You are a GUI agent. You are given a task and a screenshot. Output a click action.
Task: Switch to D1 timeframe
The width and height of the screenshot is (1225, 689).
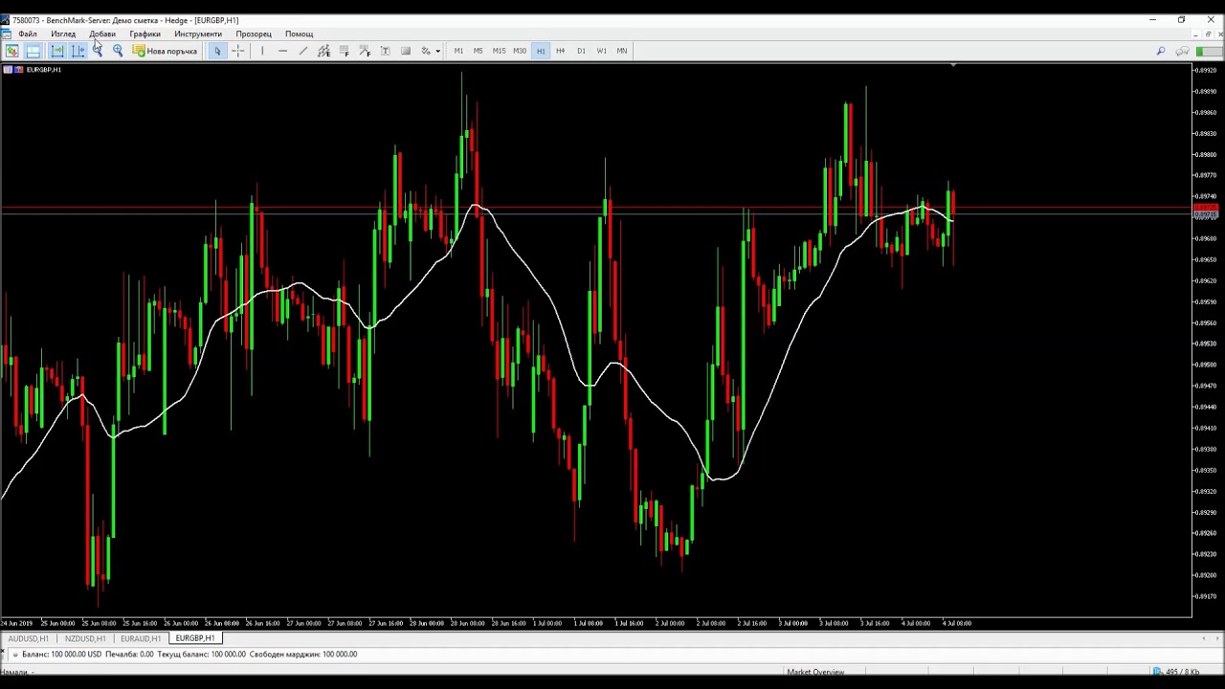tap(581, 51)
